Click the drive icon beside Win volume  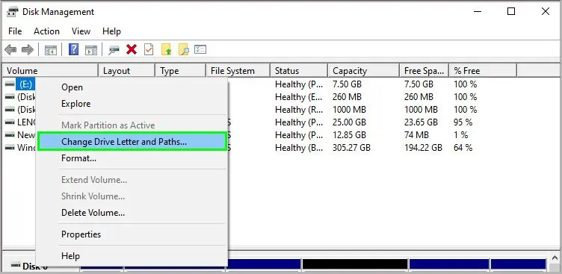click(x=10, y=148)
